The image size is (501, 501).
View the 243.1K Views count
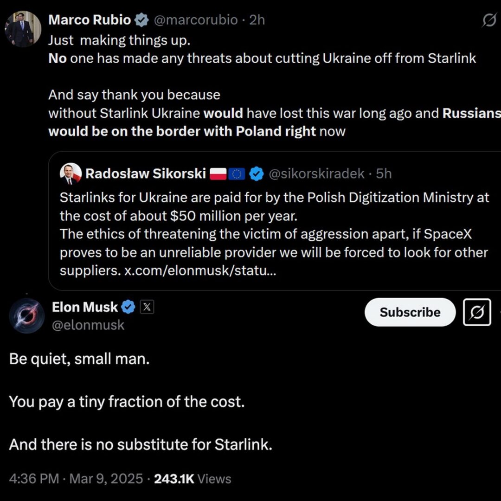click(193, 479)
